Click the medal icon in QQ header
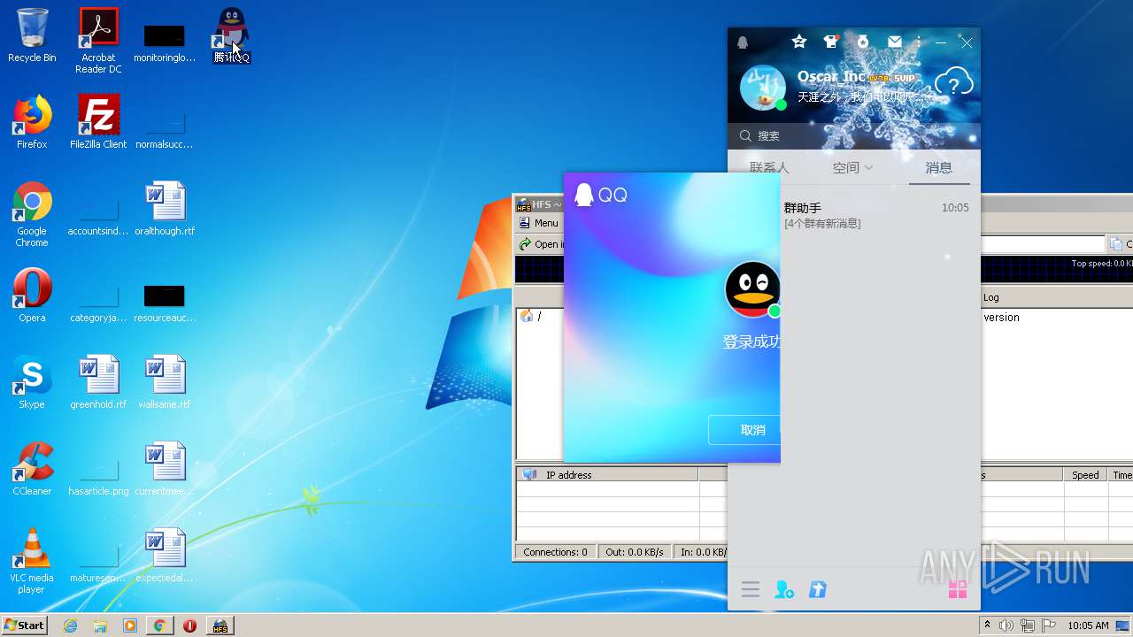The width and height of the screenshot is (1133, 637). 863,42
